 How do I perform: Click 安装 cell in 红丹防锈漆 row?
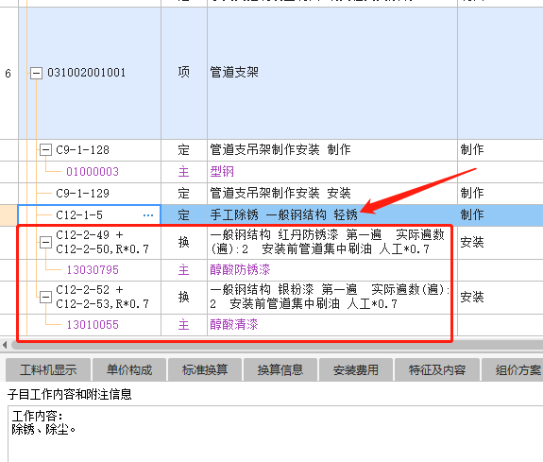[501, 242]
